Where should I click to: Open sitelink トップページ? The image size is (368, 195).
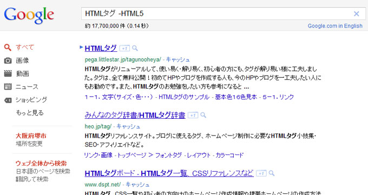pos(132,155)
